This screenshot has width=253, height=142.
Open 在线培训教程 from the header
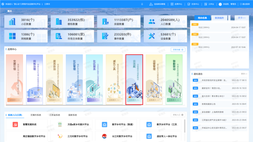point(158,4)
